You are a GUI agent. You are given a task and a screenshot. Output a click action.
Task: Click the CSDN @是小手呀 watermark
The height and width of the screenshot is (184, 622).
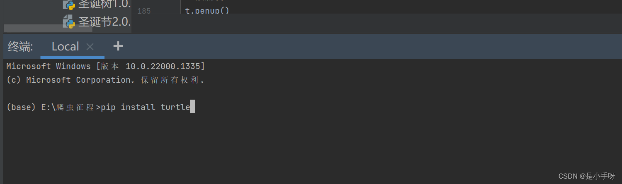(587, 176)
